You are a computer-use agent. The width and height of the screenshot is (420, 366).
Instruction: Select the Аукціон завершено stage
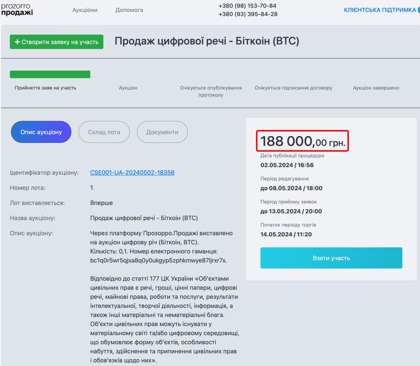point(376,88)
